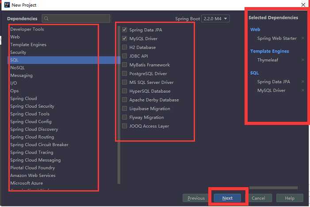This screenshot has height=207, width=310.
Task: Remove MySQL Driver from selected dependencies
Action: coord(302,90)
